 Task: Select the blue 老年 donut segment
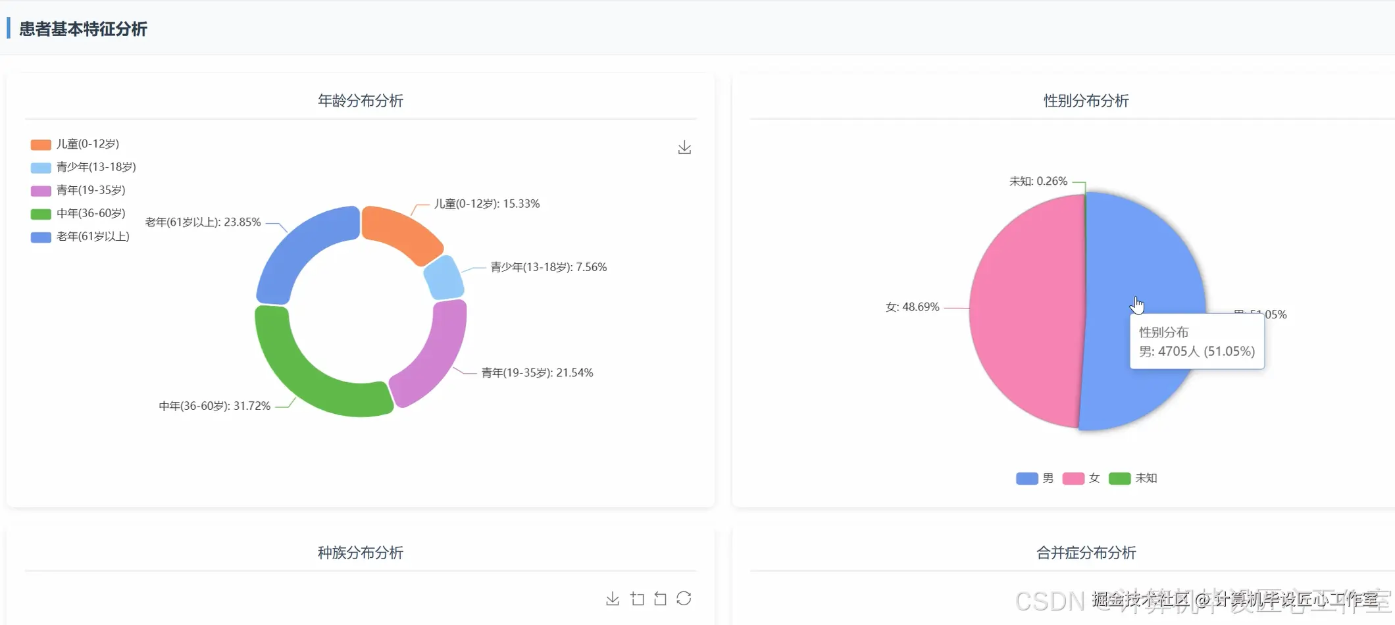point(304,253)
